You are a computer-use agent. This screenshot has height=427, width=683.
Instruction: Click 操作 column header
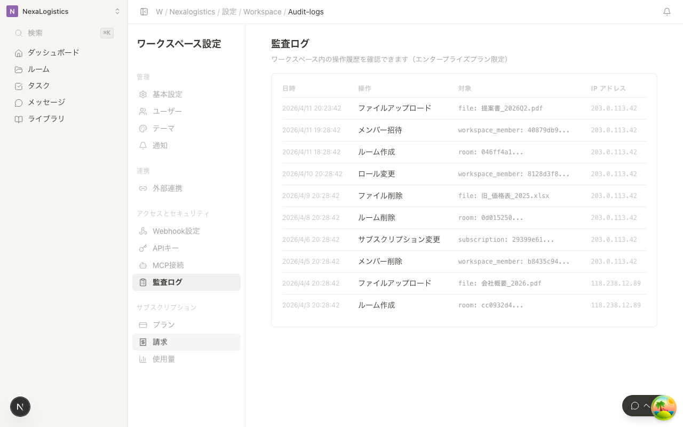(364, 88)
